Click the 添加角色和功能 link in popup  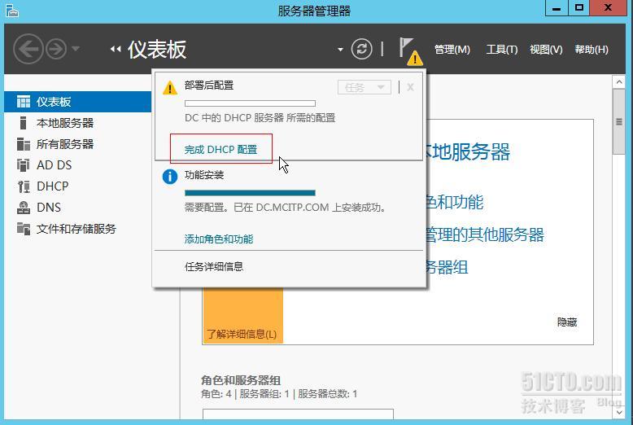(219, 239)
